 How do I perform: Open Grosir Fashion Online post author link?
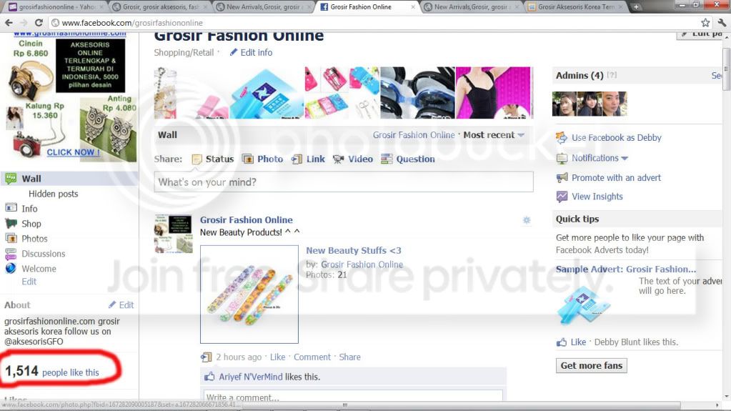click(x=246, y=219)
